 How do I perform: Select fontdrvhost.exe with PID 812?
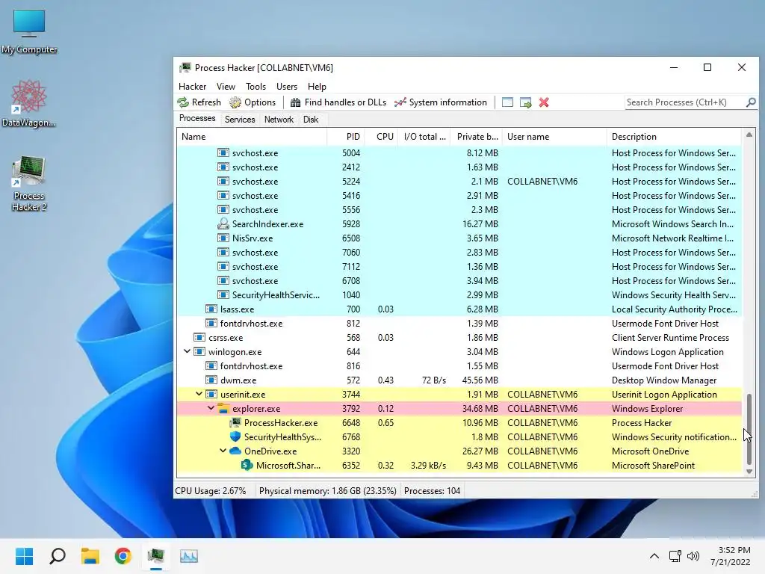[x=459, y=323]
